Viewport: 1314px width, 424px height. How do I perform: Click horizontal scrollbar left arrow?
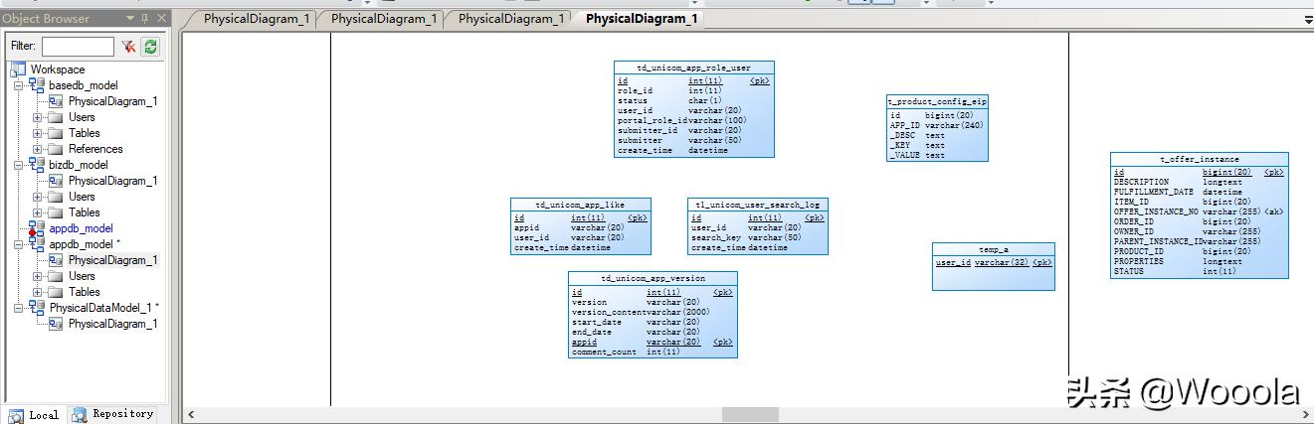point(192,414)
